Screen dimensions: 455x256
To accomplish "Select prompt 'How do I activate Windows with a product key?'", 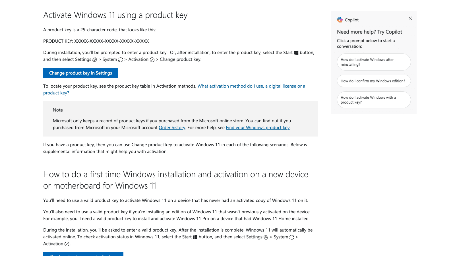I will tap(374, 100).
